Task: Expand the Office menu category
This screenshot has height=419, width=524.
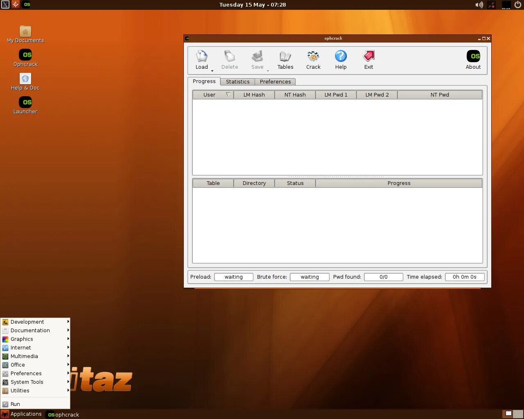Action: coord(35,365)
